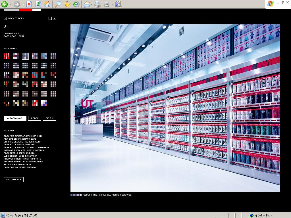This screenshot has height=218, width=291.
Task: View the fourth thumbnail in the fourth images row
Action: point(35,84)
